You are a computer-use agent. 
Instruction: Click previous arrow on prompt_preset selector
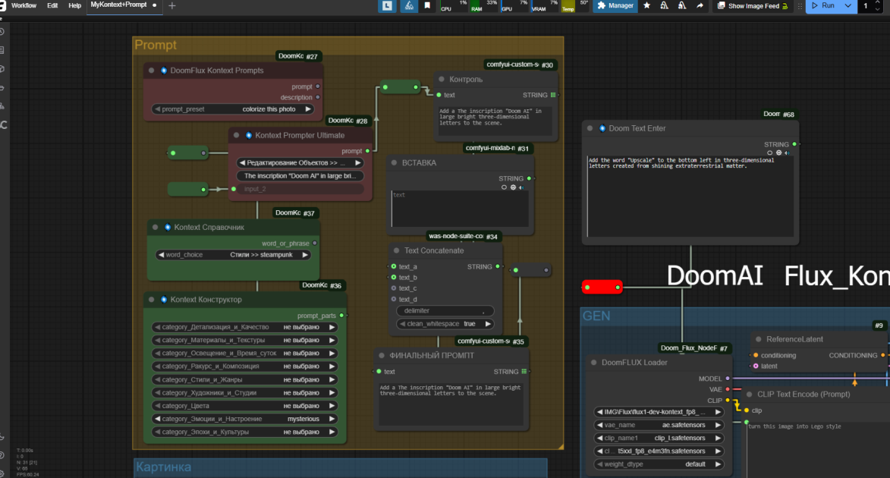157,109
